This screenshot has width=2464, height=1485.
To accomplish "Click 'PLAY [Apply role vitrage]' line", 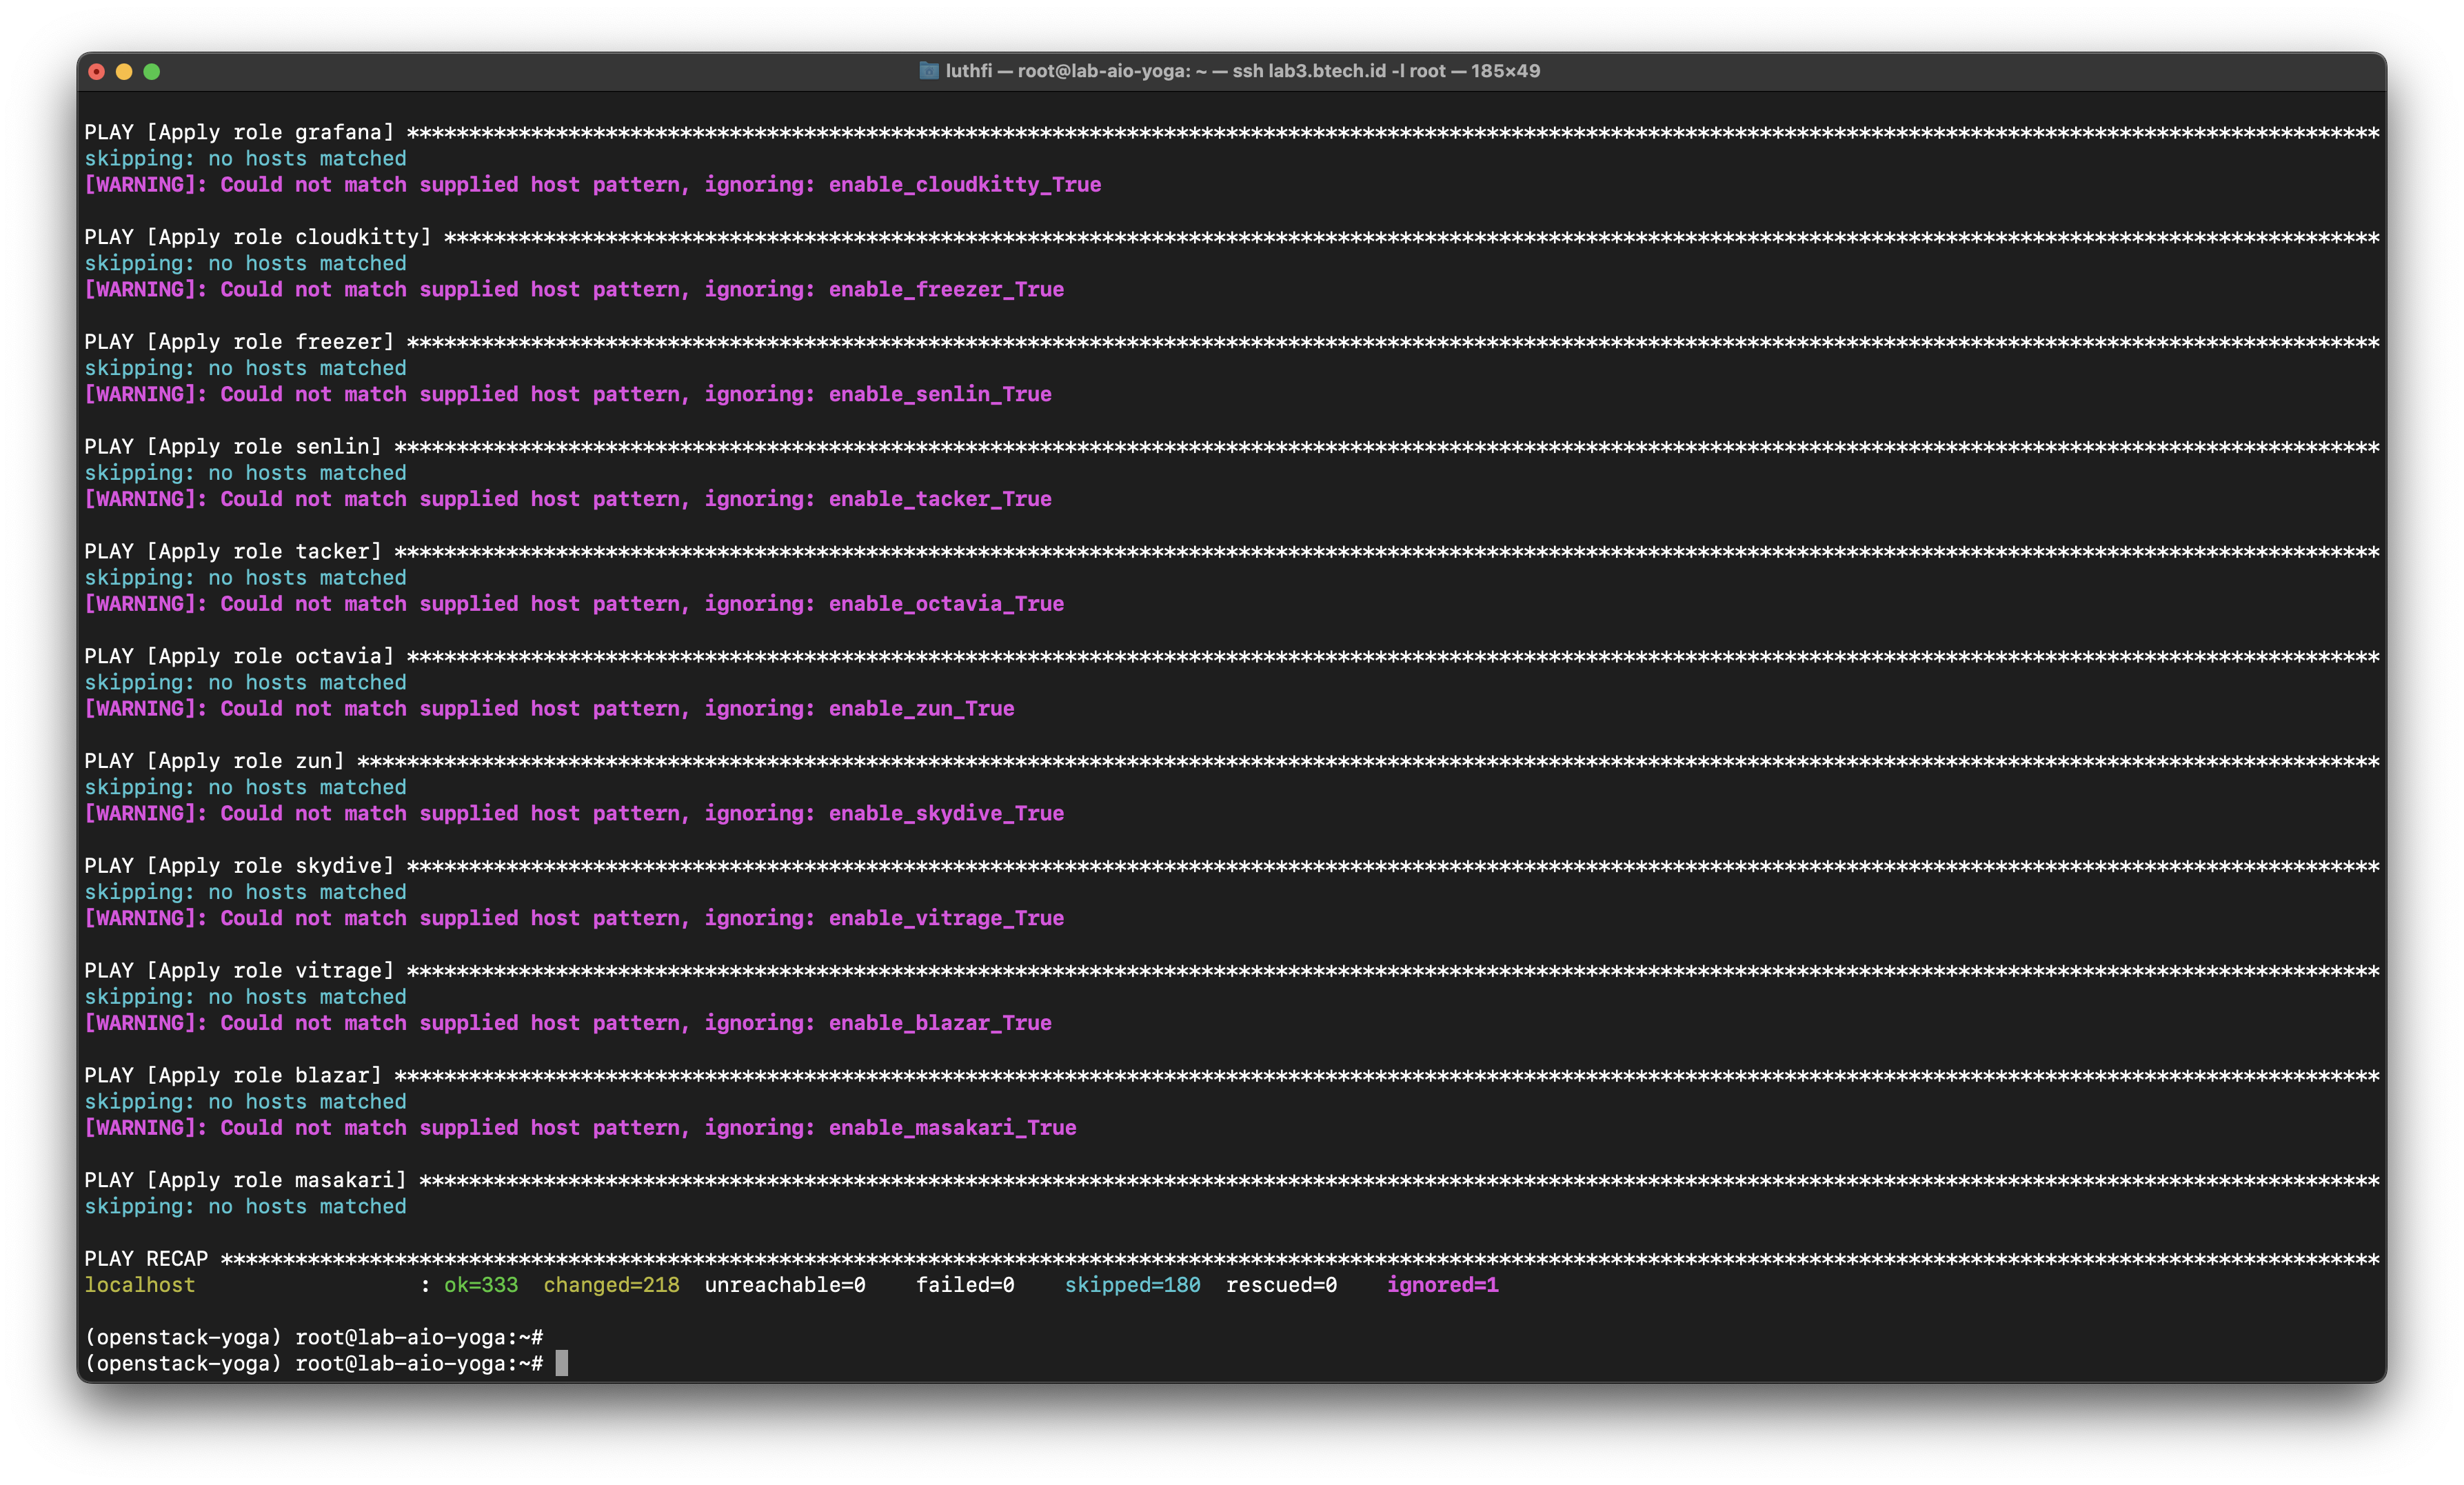I will pos(1231,970).
